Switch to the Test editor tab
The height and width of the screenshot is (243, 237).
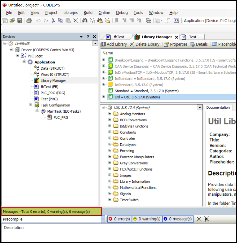click(x=192, y=37)
